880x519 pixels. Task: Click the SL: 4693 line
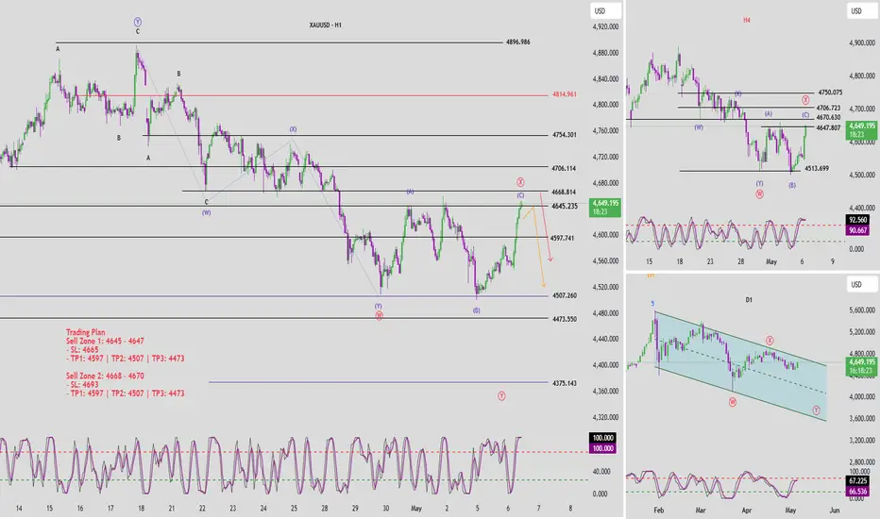[82, 385]
